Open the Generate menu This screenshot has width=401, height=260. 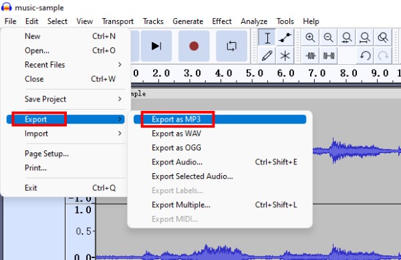pos(188,21)
